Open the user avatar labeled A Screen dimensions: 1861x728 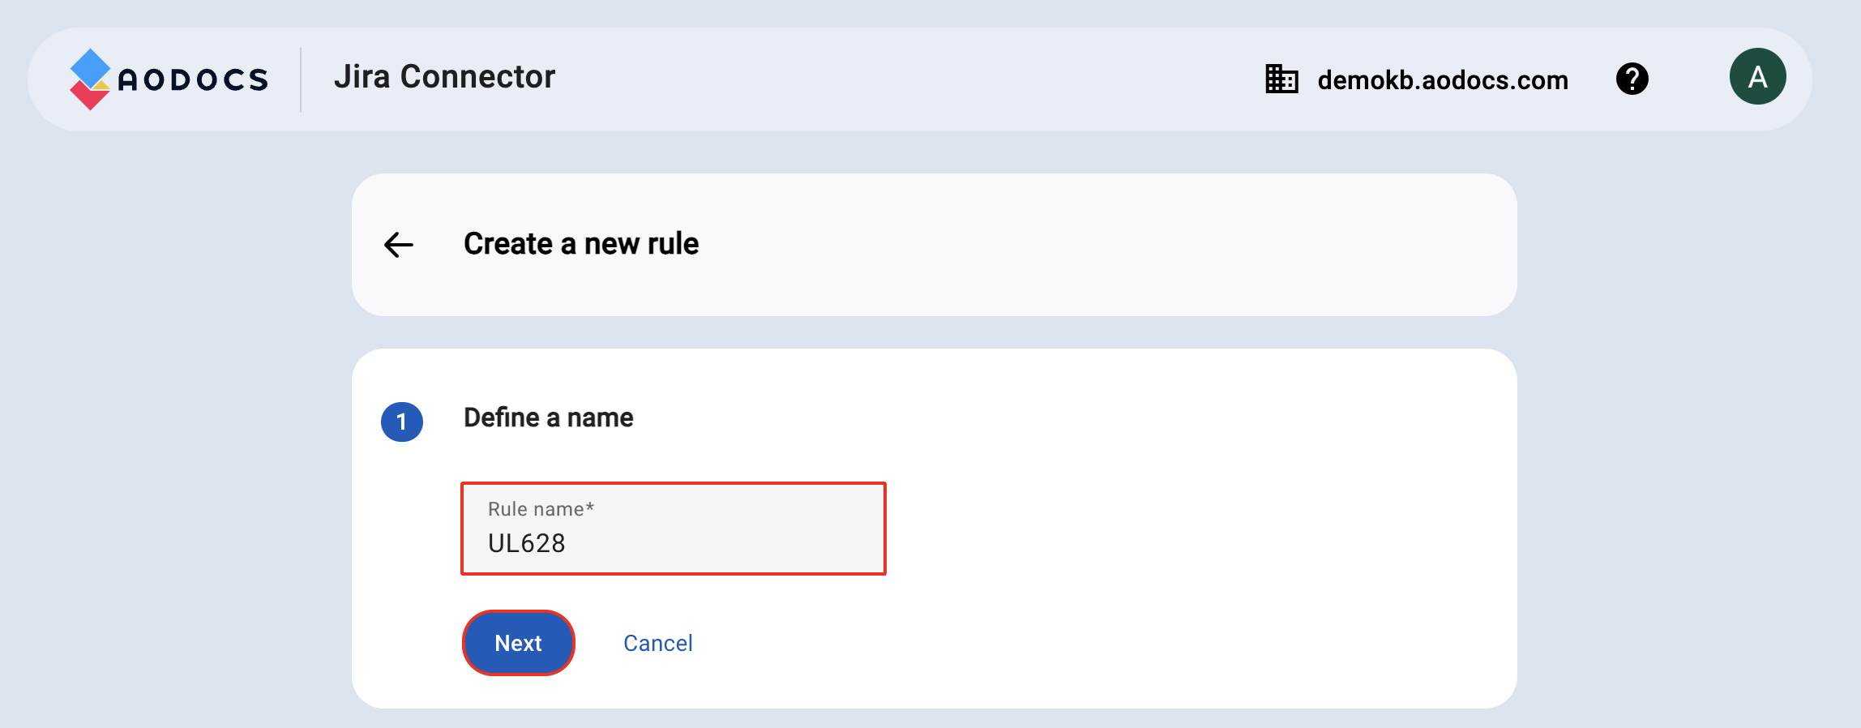click(1757, 77)
